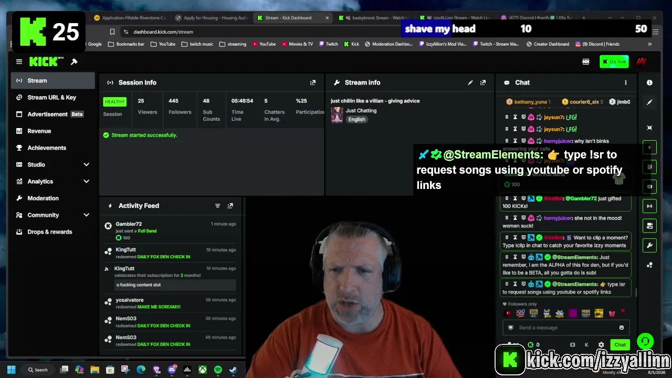This screenshot has height=378, width=672.
Task: Select the 100 emote in emote row
Action: click(x=520, y=313)
